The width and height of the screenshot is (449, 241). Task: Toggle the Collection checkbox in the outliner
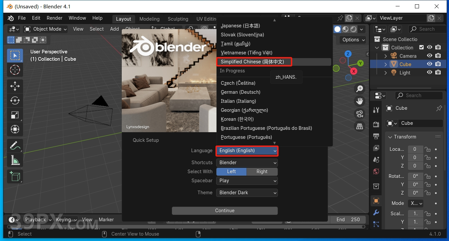(422, 47)
